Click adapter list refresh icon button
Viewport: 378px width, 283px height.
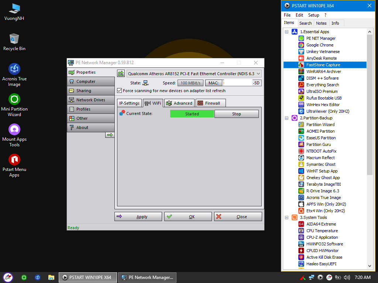coord(121,73)
